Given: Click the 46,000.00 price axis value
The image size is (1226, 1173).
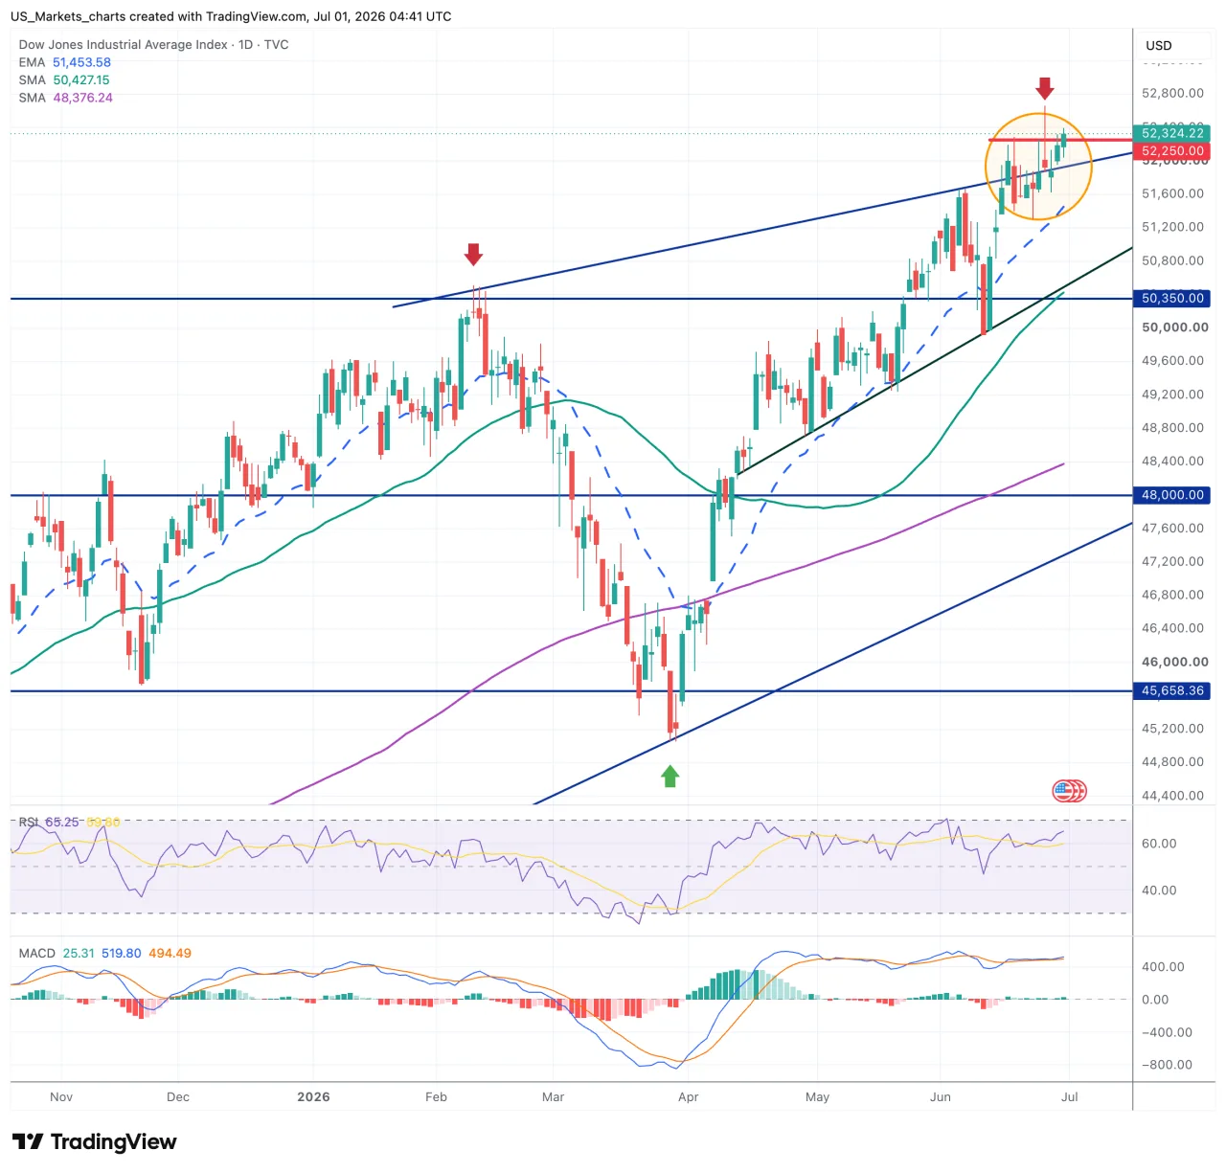Looking at the screenshot, I should pyautogui.click(x=1174, y=662).
